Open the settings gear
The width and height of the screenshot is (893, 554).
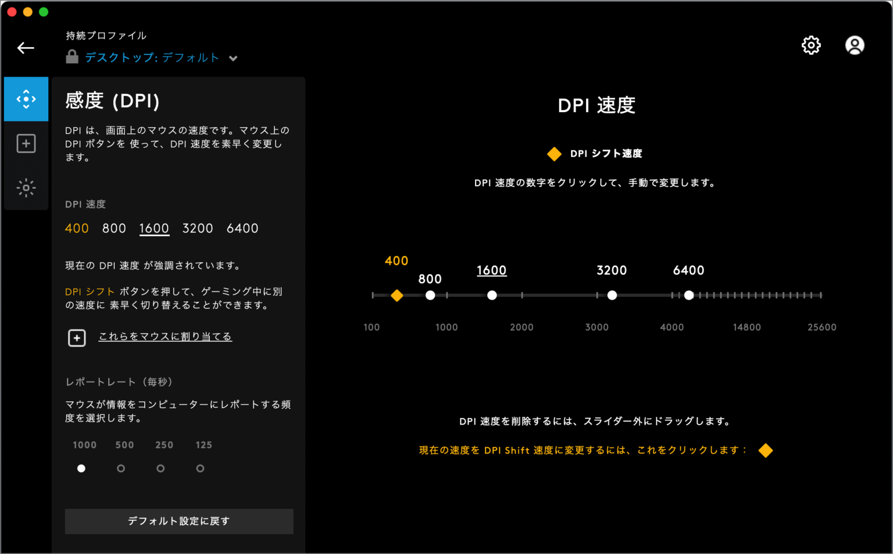pyautogui.click(x=812, y=45)
